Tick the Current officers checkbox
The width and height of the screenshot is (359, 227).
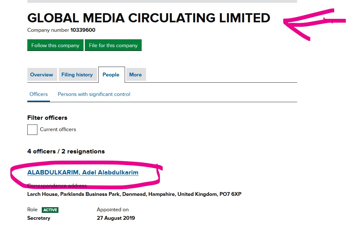[32, 130]
